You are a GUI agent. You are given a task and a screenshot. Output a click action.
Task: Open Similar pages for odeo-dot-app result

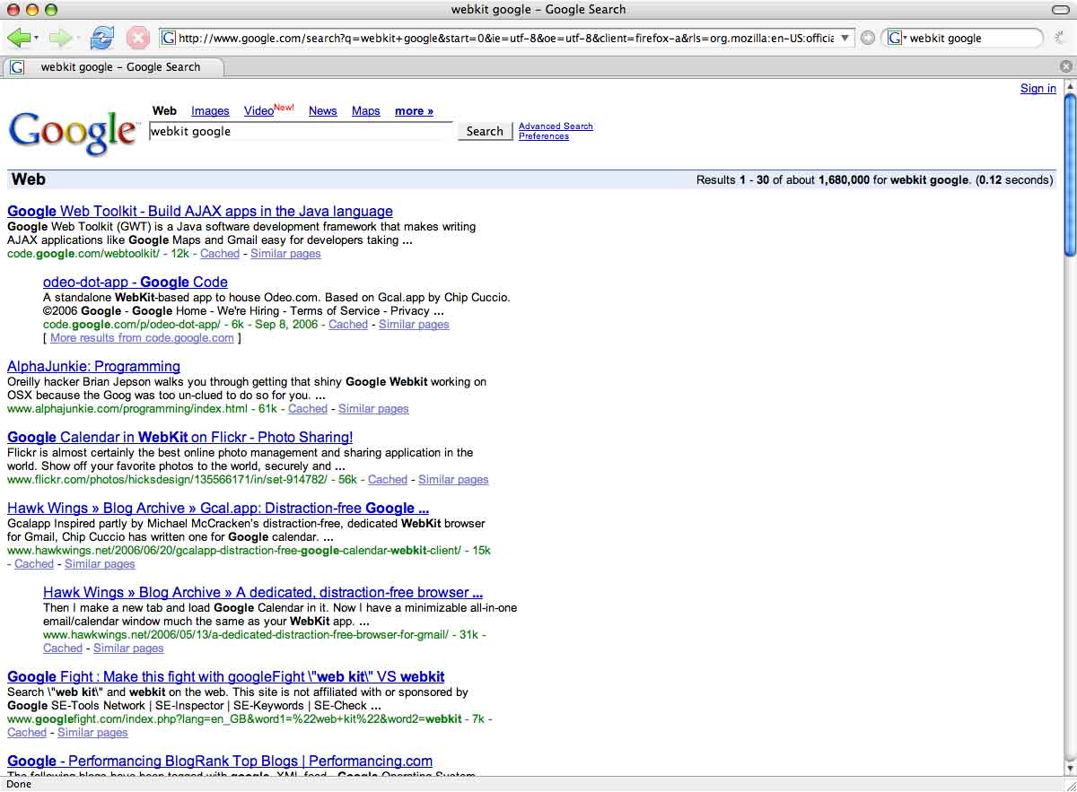click(414, 325)
